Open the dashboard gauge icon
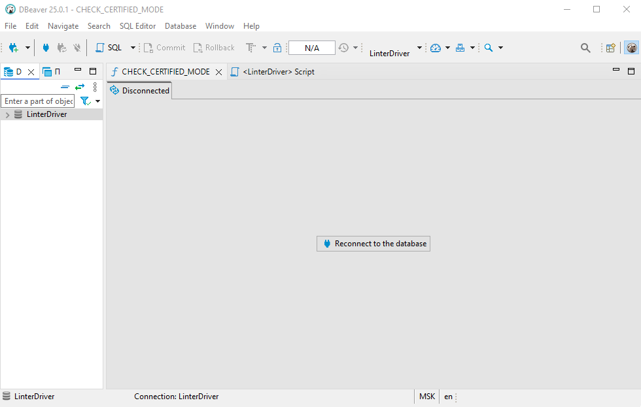This screenshot has width=641, height=407. 436,48
